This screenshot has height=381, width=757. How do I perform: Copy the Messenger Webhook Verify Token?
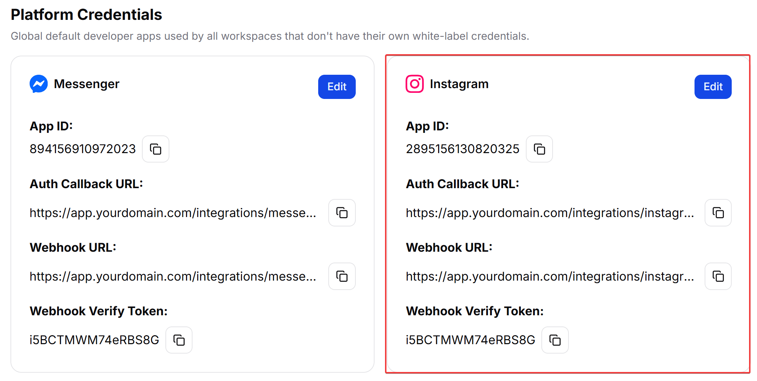(x=179, y=340)
